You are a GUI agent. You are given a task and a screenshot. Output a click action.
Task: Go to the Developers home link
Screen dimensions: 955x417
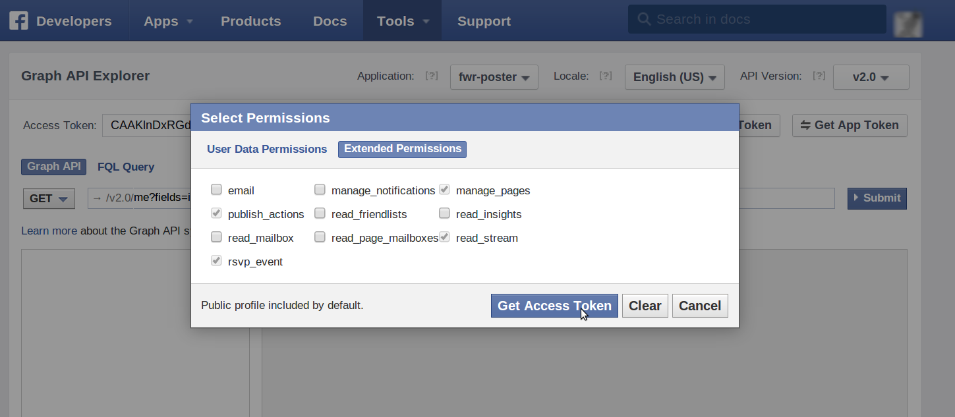(x=74, y=21)
